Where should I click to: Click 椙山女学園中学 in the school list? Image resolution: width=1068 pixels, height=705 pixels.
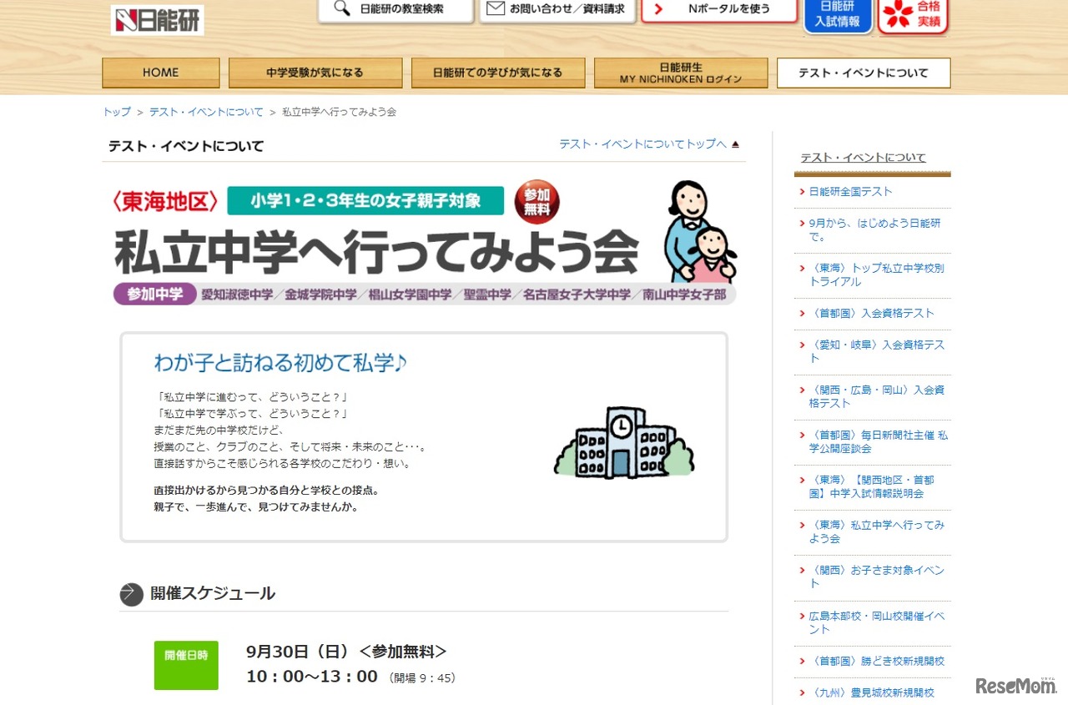point(410,295)
